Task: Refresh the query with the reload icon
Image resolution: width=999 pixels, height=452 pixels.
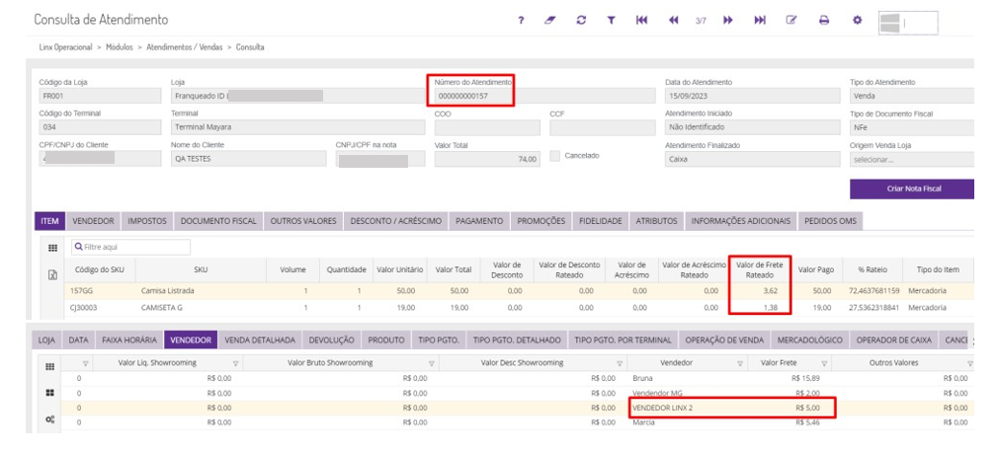Action: pyautogui.click(x=581, y=21)
